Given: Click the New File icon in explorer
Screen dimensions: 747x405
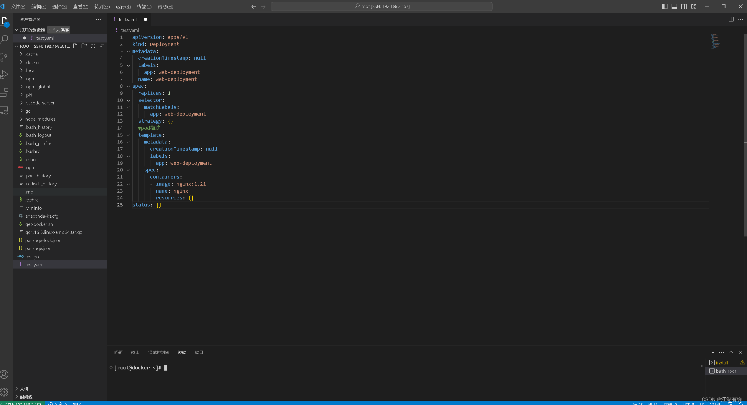Looking at the screenshot, I should (x=75, y=46).
